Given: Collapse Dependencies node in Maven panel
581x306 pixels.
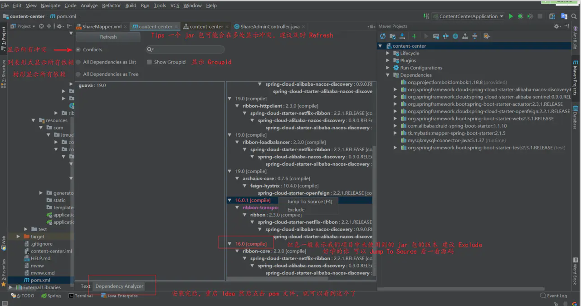Looking at the screenshot, I should (x=388, y=75).
